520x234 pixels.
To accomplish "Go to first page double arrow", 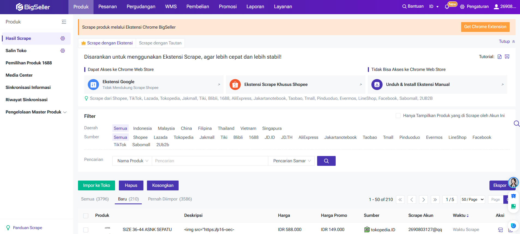I will click(400, 200).
